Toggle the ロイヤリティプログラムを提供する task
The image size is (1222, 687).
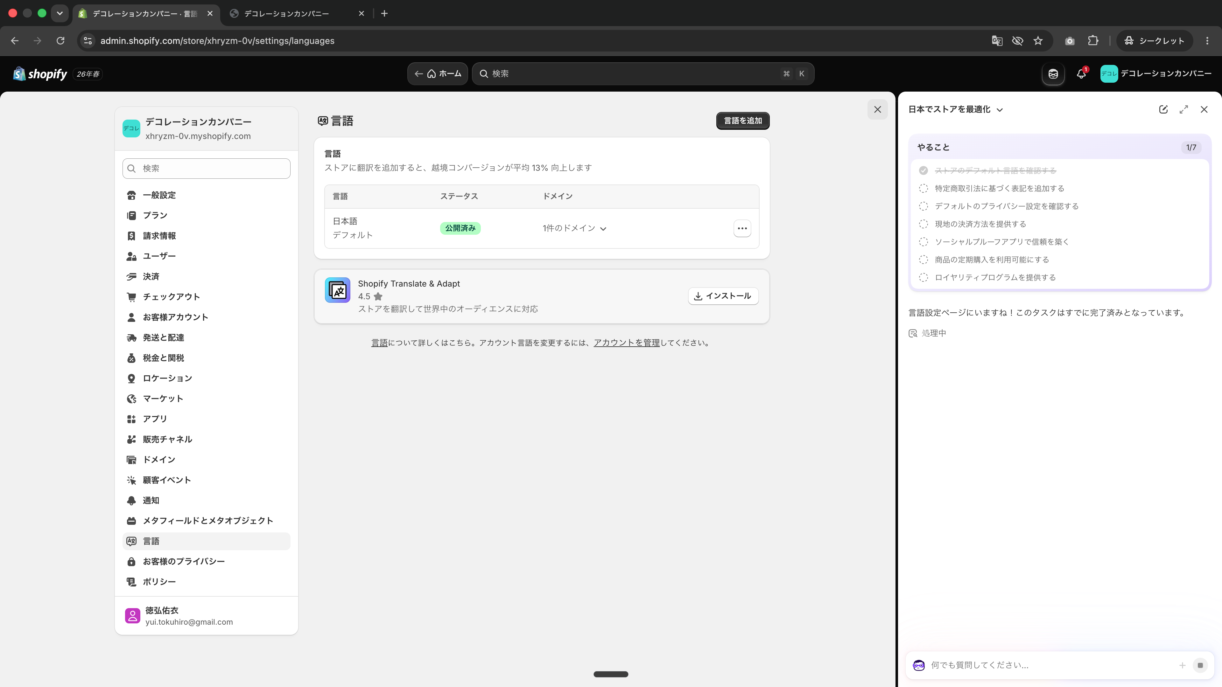pyautogui.click(x=923, y=277)
